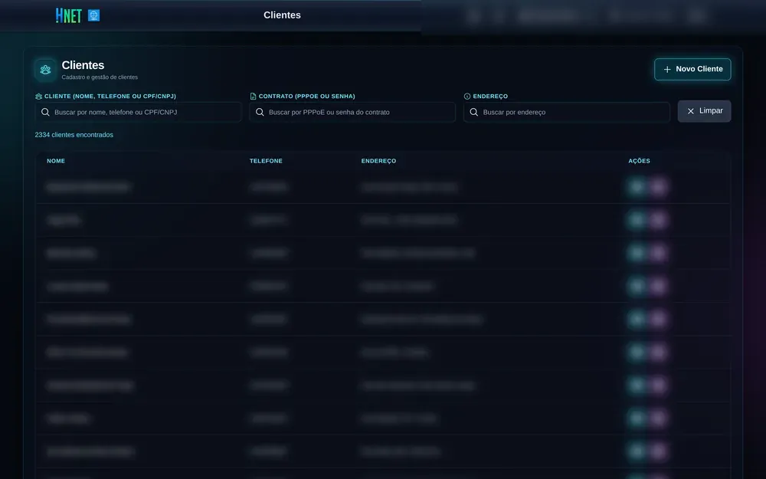Click the teal action icon in third client row
The image size is (766, 479).
pos(637,253)
